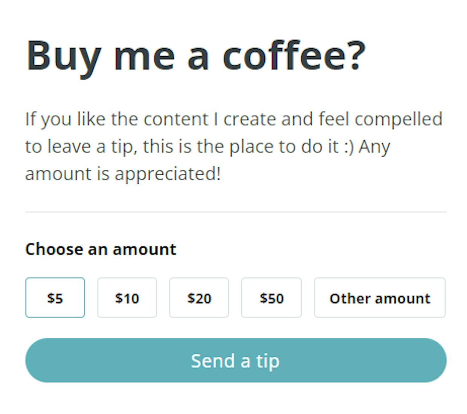Viewport: 467px width, 414px height.
Task: Open the Other amount option
Action: (x=380, y=298)
